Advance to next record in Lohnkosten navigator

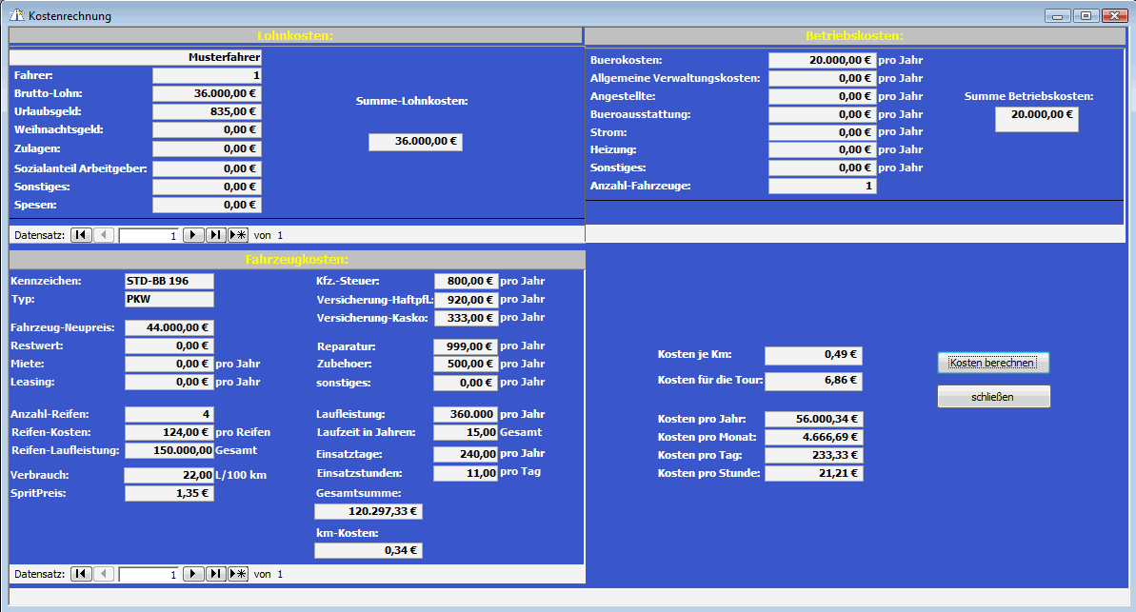(193, 234)
